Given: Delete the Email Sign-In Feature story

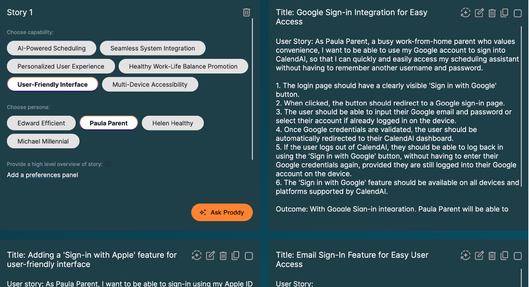Looking at the screenshot, I should [x=492, y=256].
